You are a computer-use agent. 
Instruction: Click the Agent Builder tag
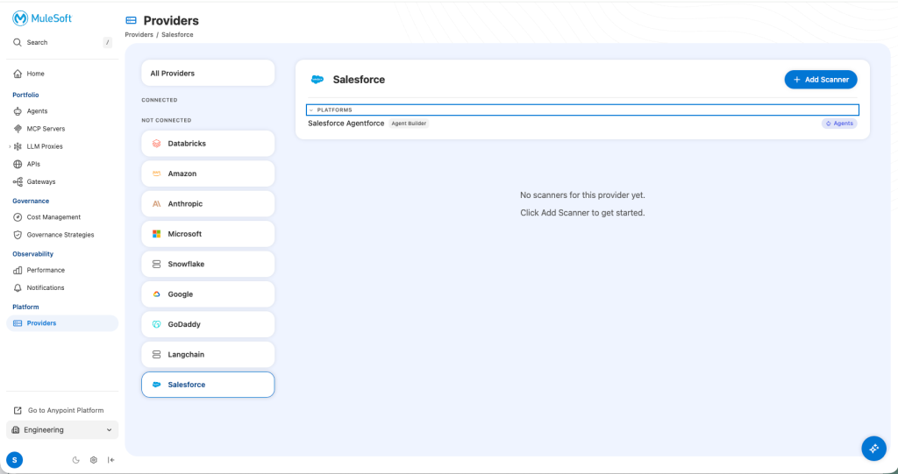(409, 123)
